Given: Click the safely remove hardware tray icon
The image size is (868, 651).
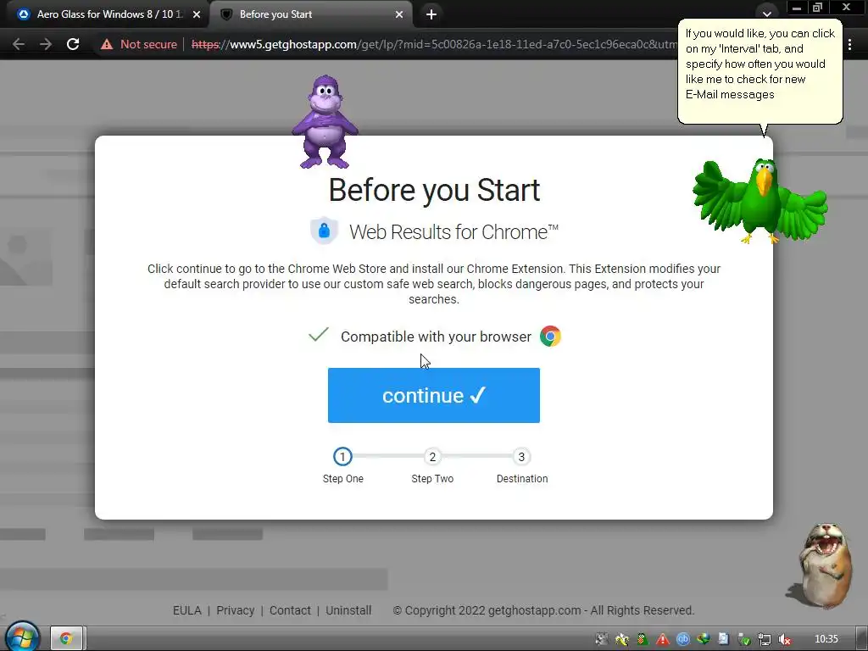Looking at the screenshot, I should pyautogui.click(x=744, y=639).
